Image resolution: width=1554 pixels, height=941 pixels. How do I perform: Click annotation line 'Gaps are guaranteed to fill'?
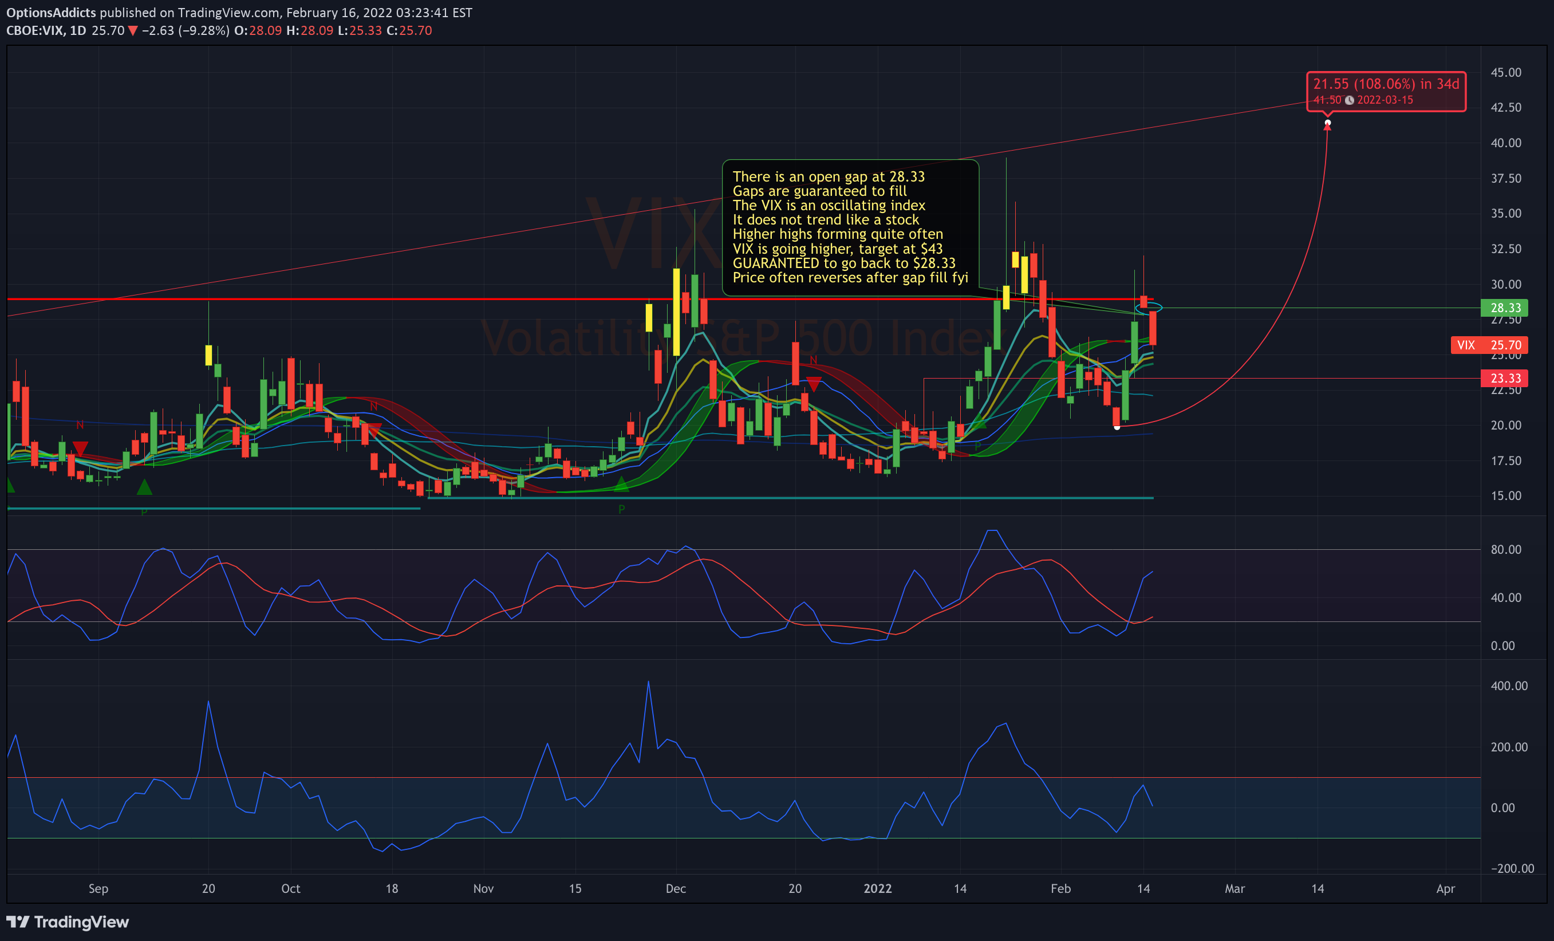point(819,191)
